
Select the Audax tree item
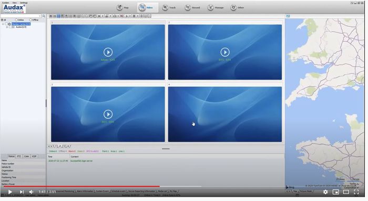(x=21, y=27)
